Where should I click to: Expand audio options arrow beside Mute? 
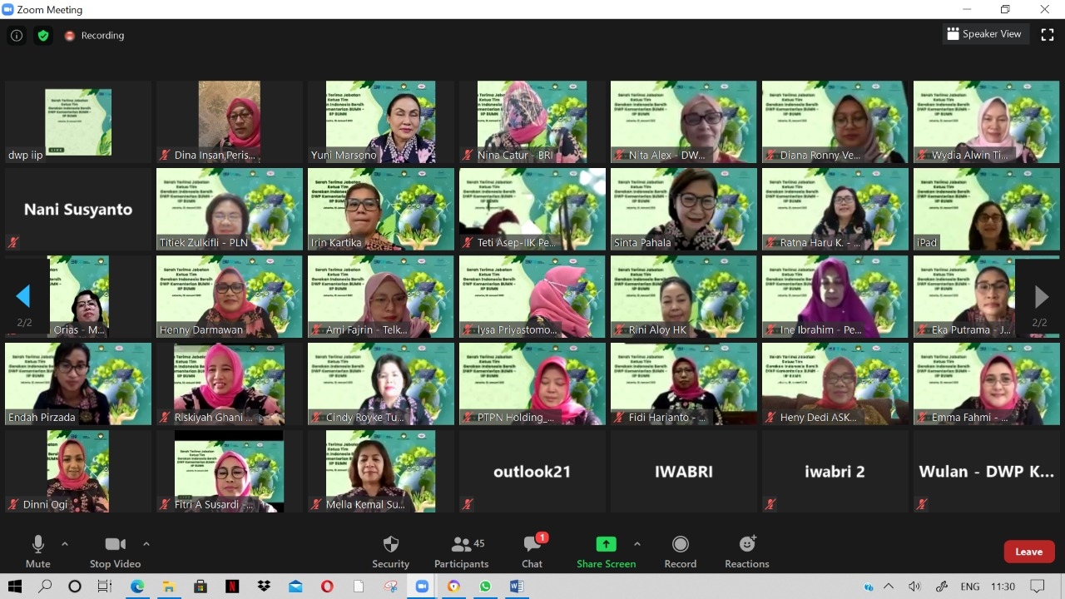tap(65, 544)
